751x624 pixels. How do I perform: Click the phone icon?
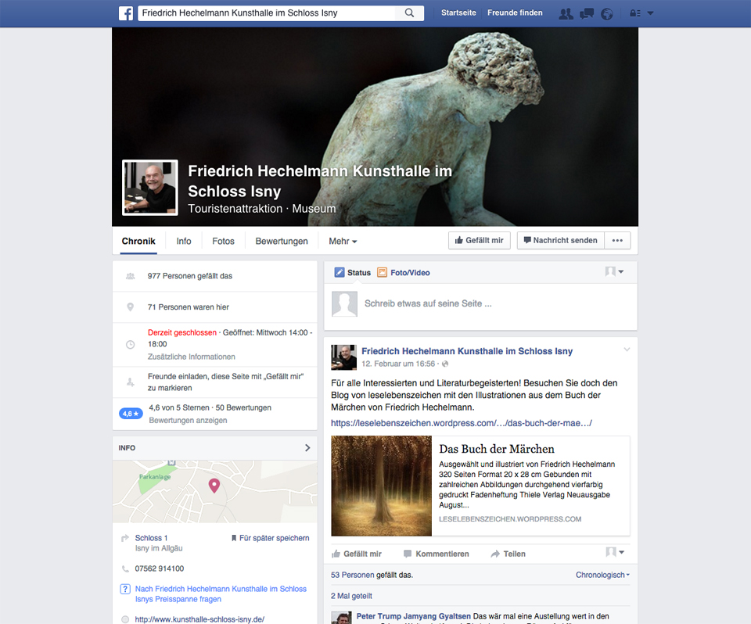[x=125, y=569]
